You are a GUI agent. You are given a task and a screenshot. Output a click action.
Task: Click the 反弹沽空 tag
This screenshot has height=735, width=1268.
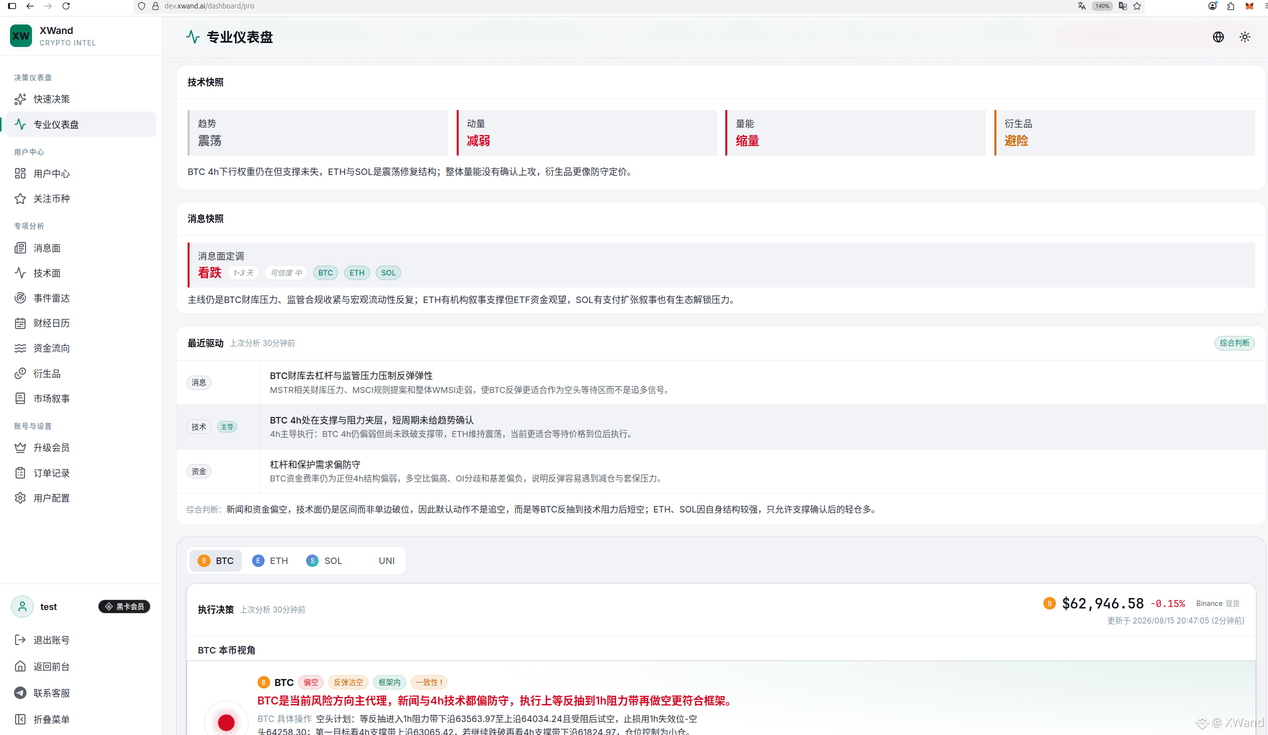(348, 682)
